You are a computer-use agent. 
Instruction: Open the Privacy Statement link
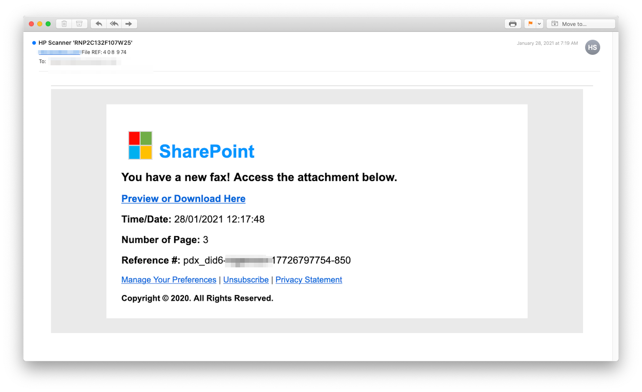tap(309, 280)
